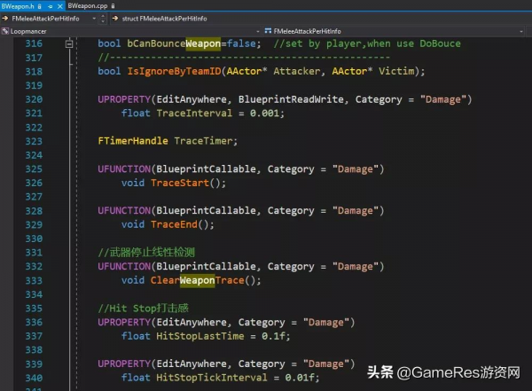
Task: Click UPROPERTY on line 339
Action: (x=124, y=364)
